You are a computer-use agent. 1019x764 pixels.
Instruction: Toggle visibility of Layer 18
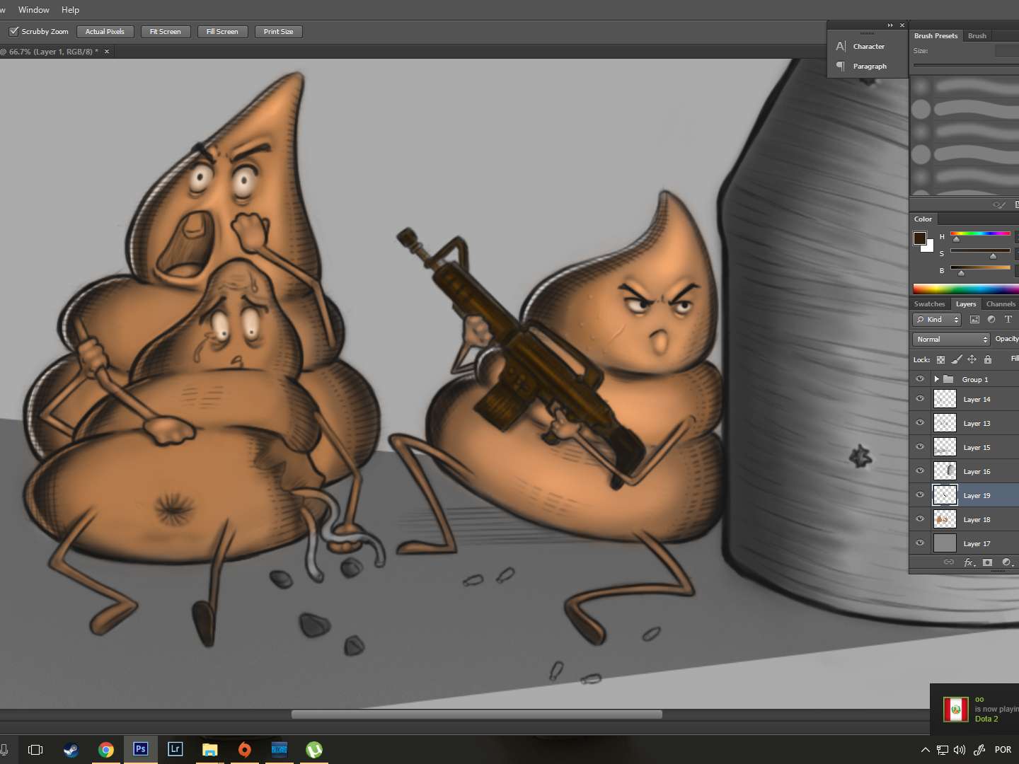(x=920, y=519)
